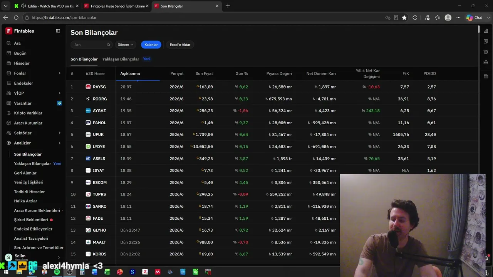The width and height of the screenshot is (493, 277).
Task: Open the UFUK stock link
Action: pyautogui.click(x=98, y=135)
